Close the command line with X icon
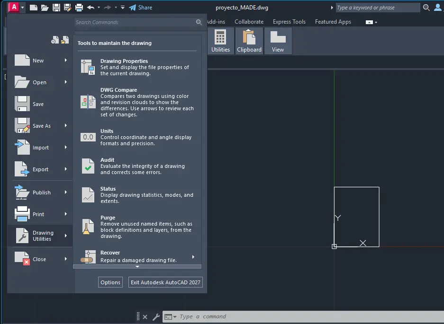This screenshot has height=324, width=444. [x=145, y=316]
